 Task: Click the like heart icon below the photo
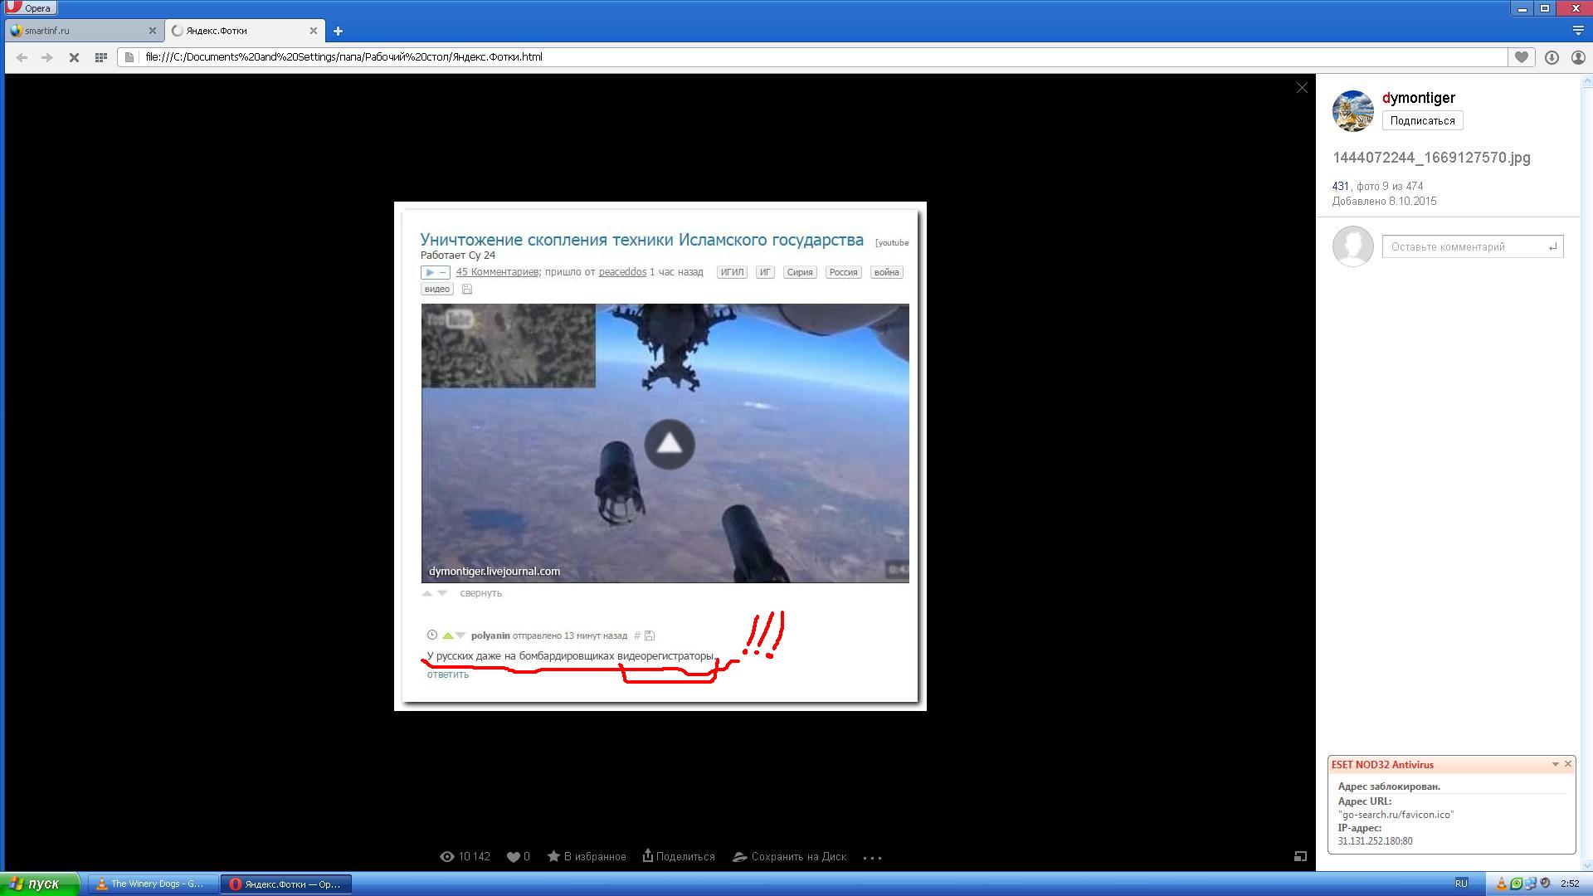tap(514, 856)
